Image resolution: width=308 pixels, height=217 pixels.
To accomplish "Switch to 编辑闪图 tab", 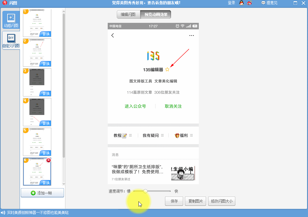I will (128, 14).
